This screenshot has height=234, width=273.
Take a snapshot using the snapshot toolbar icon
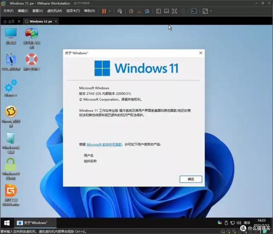tap(131, 11)
